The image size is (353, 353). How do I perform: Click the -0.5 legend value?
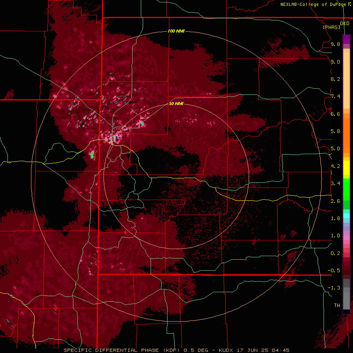click(x=334, y=271)
